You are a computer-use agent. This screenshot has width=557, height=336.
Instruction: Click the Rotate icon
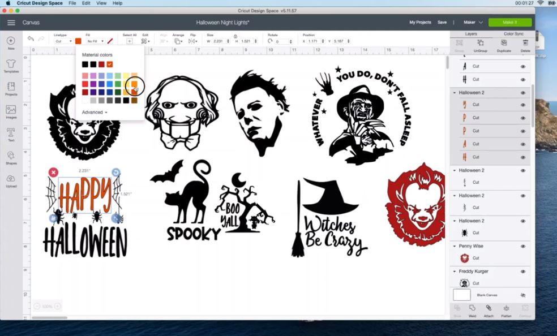pos(271,41)
